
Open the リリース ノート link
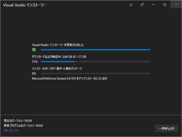[11, 131]
